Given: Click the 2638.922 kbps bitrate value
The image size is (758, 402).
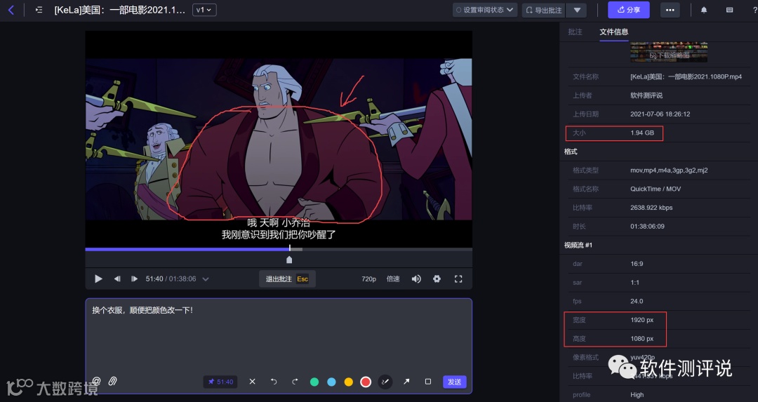Looking at the screenshot, I should tap(651, 208).
